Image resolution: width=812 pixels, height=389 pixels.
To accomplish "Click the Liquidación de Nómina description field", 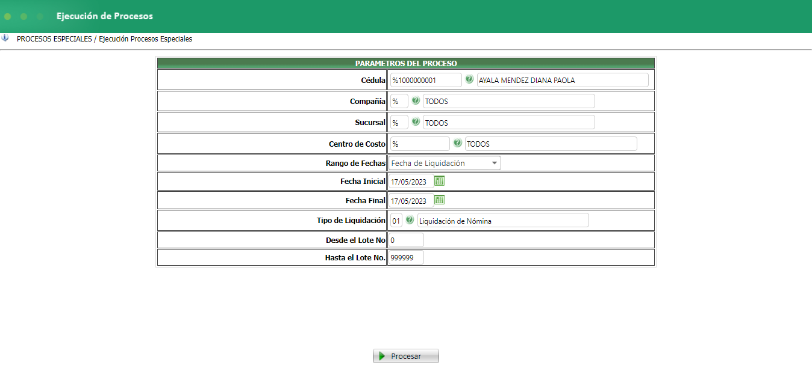I will tap(503, 221).
